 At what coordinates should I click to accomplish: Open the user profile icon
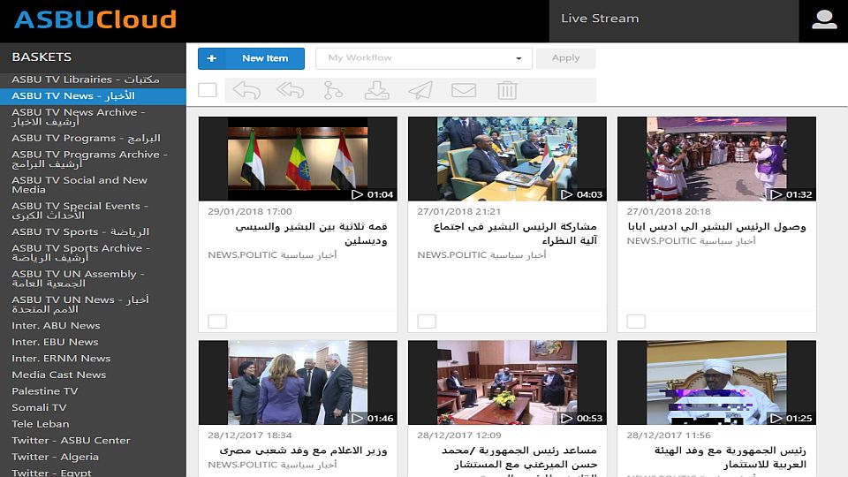(x=824, y=19)
